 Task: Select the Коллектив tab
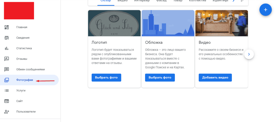click(x=198, y=1)
